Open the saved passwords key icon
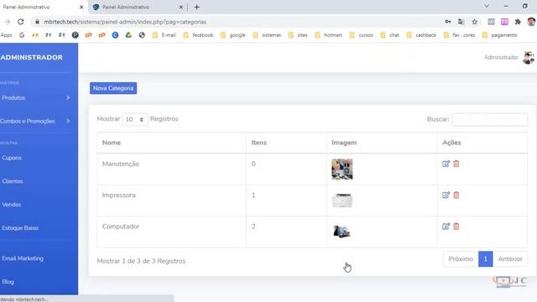 tap(448, 22)
